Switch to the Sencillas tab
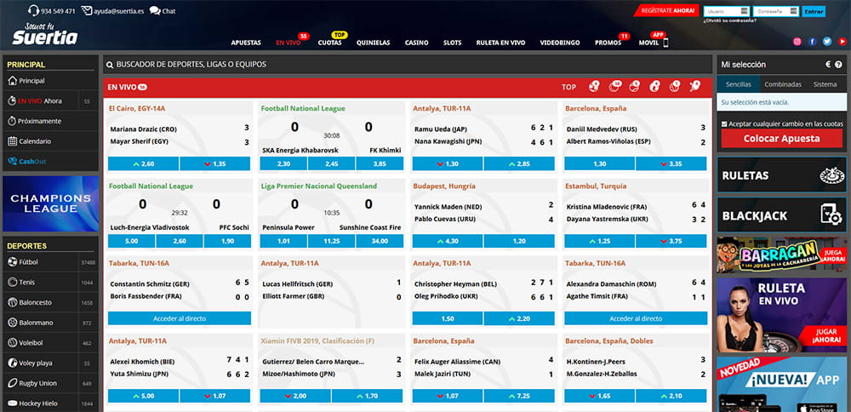Screen dimensions: 851x412 pyautogui.click(x=738, y=84)
